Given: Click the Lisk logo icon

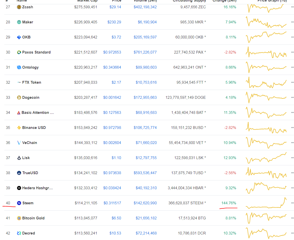Looking at the screenshot, I should tap(19, 158).
